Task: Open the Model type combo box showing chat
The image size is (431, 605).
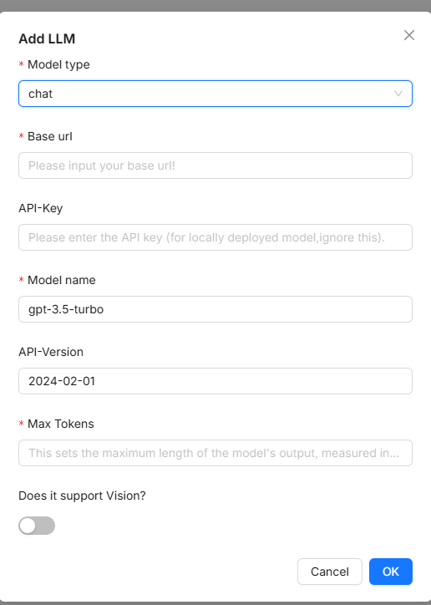Action: [x=215, y=94]
